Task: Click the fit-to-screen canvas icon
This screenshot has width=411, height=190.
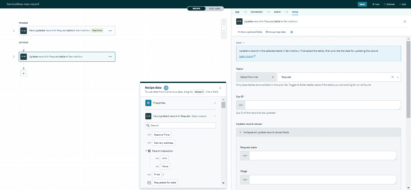Action: [224, 36]
